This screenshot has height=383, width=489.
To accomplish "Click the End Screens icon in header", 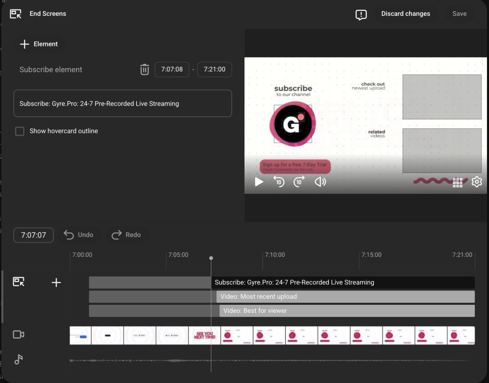I will pyautogui.click(x=15, y=14).
